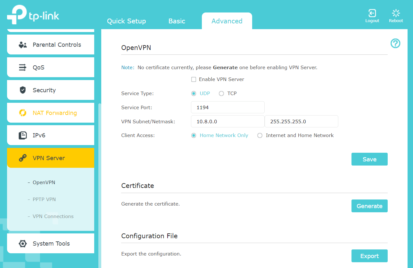413x268 pixels.
Task: Click the tp-link logo
Action: tap(33, 15)
